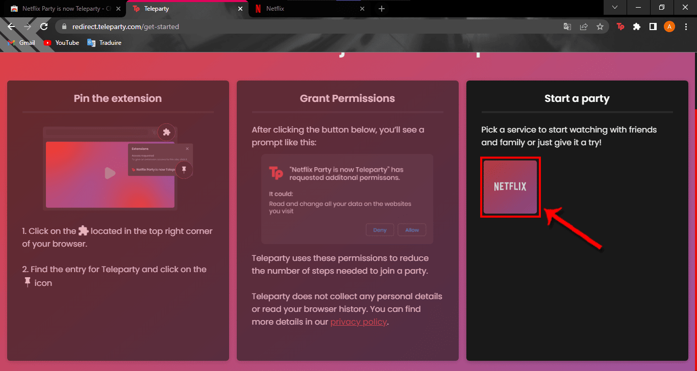Click the Netflix service tile

pyautogui.click(x=510, y=187)
